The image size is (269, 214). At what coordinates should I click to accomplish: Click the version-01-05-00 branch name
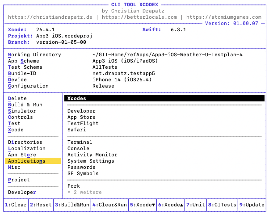tap(61, 42)
